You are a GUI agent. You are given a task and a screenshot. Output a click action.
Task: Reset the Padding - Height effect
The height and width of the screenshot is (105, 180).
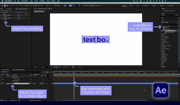[x=18, y=18]
